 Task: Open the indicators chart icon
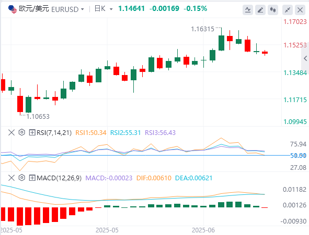pyautogui.click(x=248, y=9)
